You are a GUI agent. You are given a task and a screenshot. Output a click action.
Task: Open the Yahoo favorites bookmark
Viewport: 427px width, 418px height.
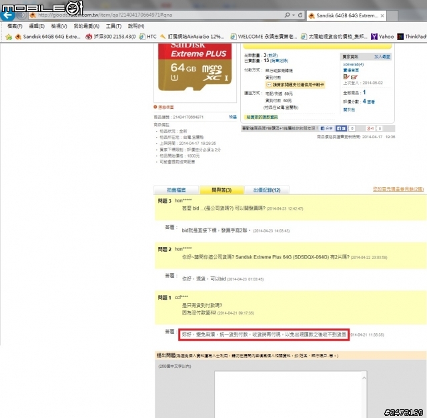click(x=382, y=37)
